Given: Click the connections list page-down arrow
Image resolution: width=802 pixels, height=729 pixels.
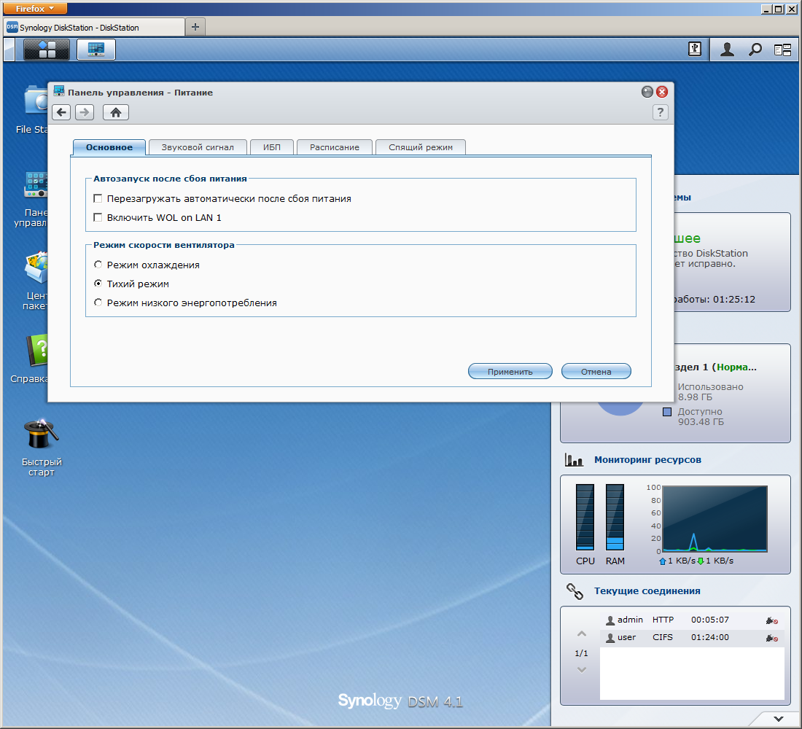Looking at the screenshot, I should (581, 670).
